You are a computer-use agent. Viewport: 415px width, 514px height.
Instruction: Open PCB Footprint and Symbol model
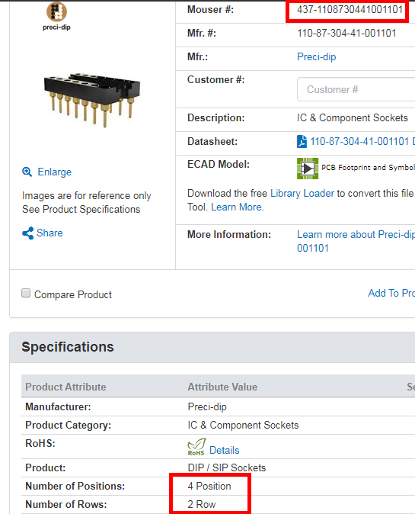coord(369,168)
